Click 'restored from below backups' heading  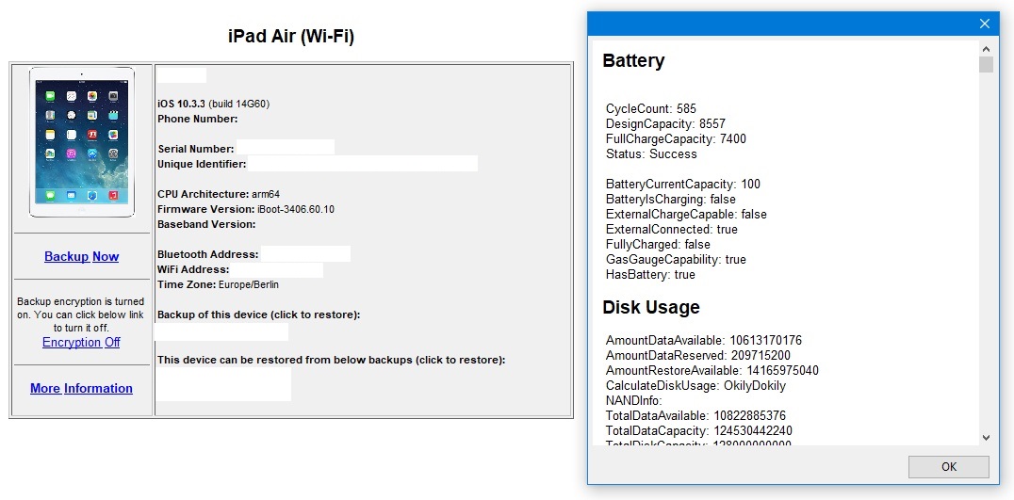point(331,360)
